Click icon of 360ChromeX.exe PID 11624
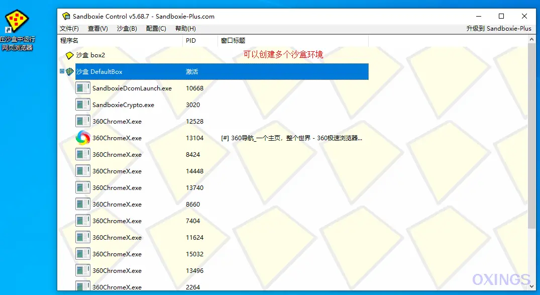This screenshot has height=295, width=540. 83,237
